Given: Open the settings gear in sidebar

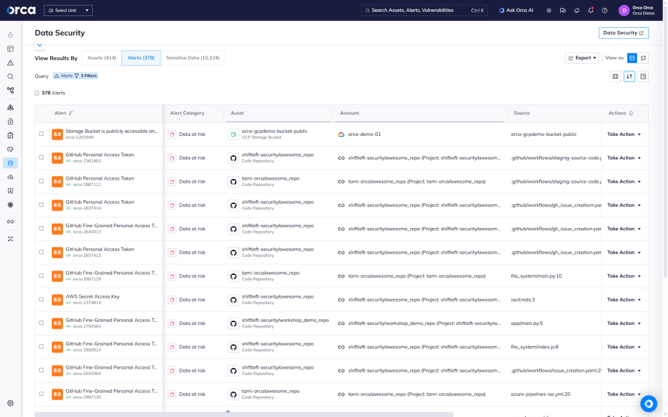Looking at the screenshot, I should click(11, 403).
